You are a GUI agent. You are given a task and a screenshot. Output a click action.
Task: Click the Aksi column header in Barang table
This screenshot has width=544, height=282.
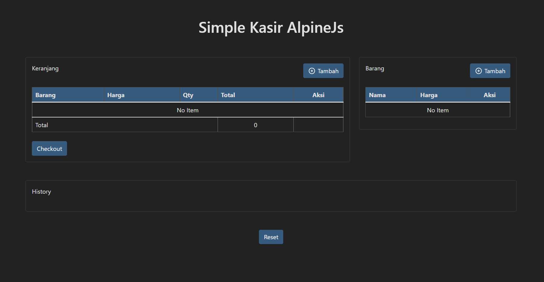489,95
